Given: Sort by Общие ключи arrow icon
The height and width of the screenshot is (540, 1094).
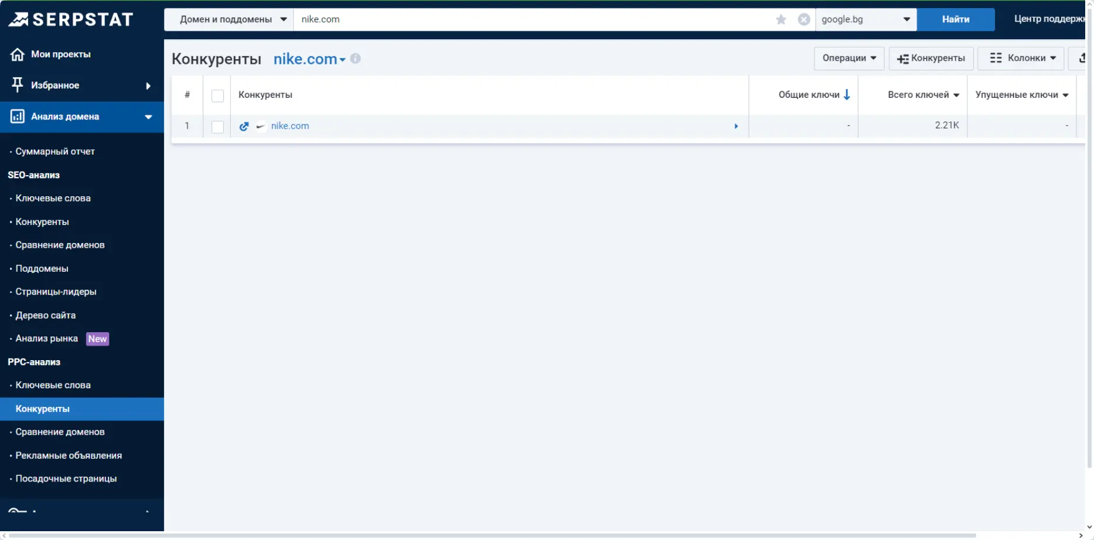Looking at the screenshot, I should click(847, 95).
